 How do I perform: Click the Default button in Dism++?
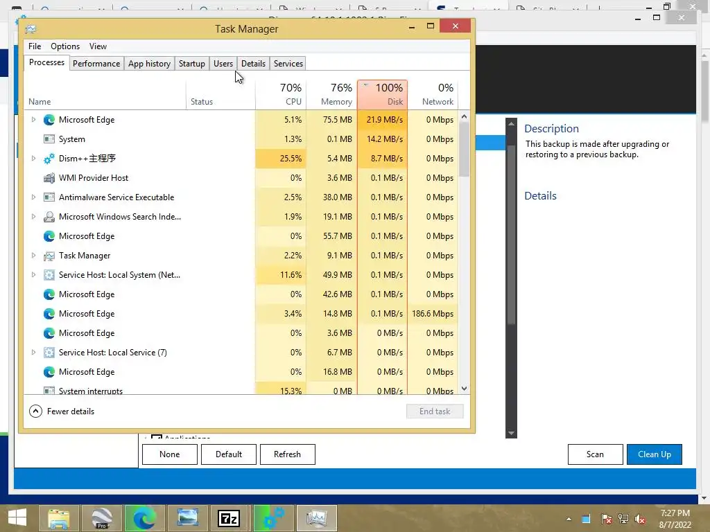coord(229,454)
